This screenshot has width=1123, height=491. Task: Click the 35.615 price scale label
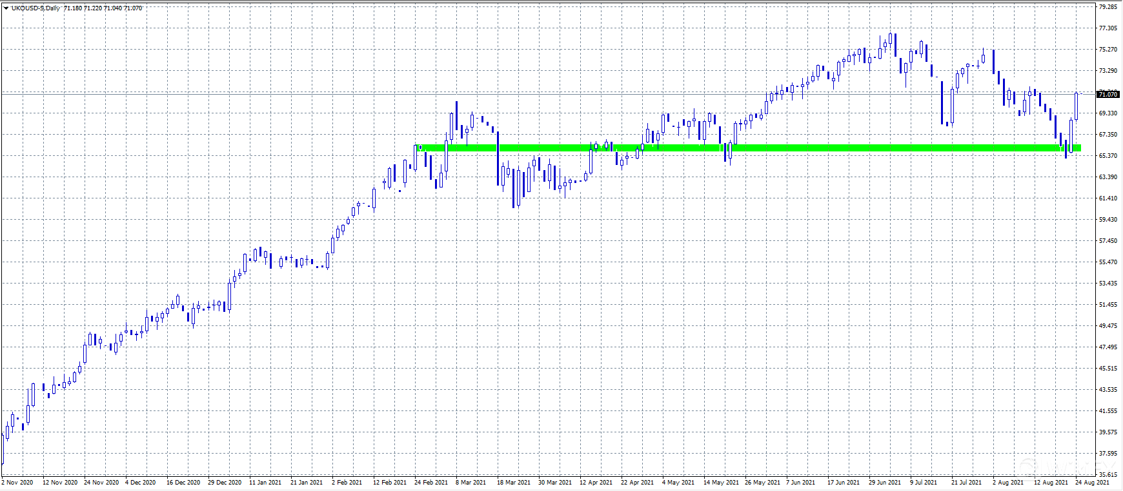pyautogui.click(x=1108, y=474)
